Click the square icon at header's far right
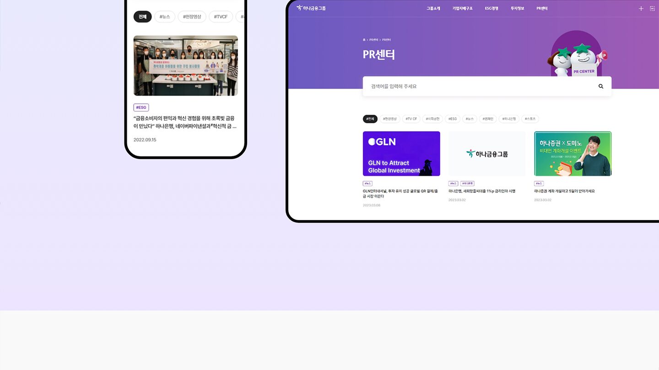Image resolution: width=659 pixels, height=370 pixels. (x=652, y=8)
